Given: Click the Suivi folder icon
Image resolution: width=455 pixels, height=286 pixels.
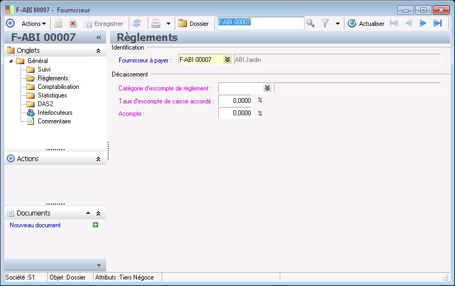Looking at the screenshot, I should pos(31,69).
